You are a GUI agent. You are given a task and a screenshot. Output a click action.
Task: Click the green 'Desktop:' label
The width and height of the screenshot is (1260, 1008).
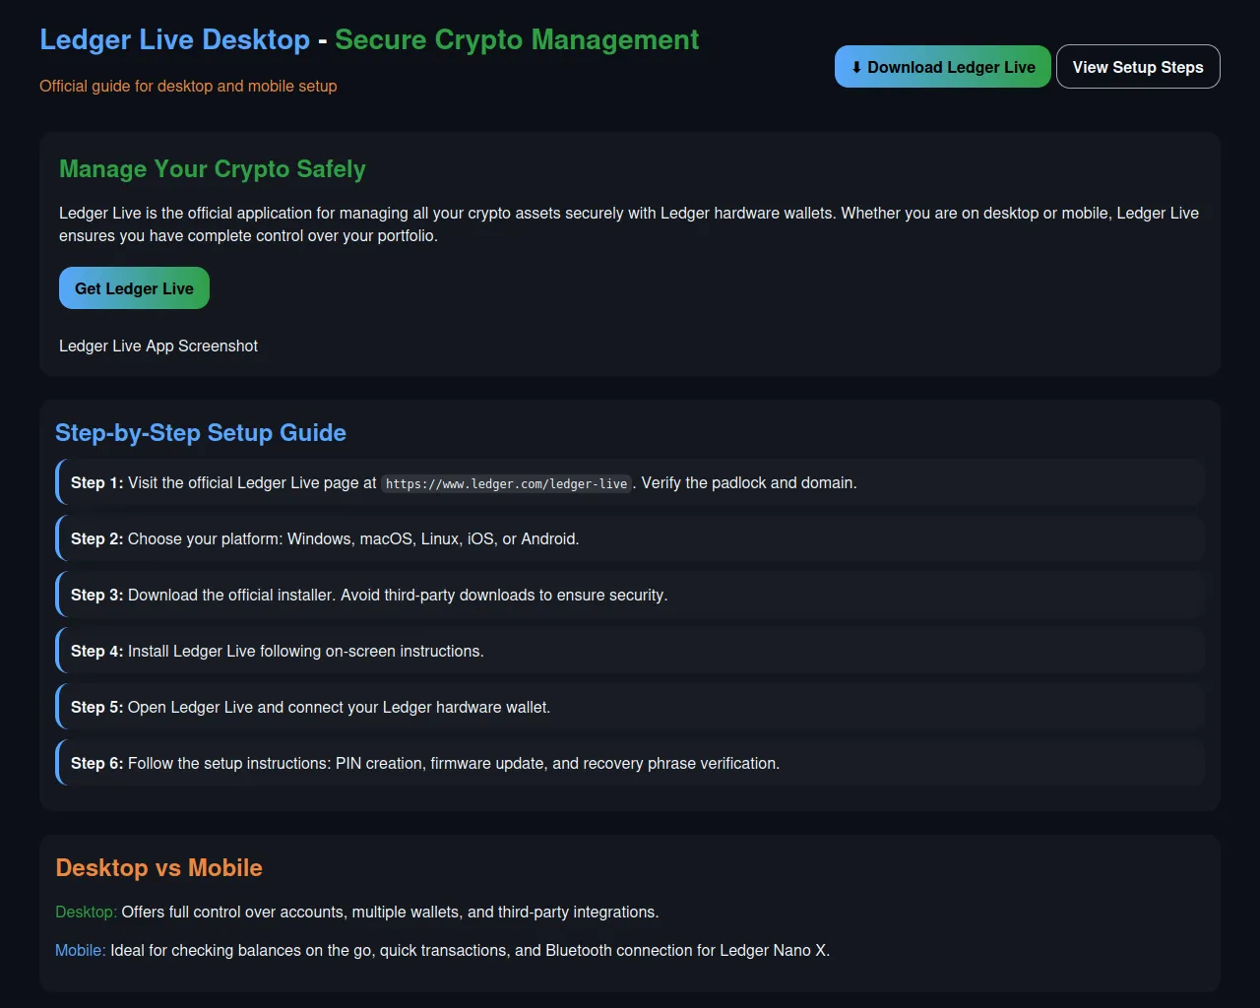click(x=86, y=913)
